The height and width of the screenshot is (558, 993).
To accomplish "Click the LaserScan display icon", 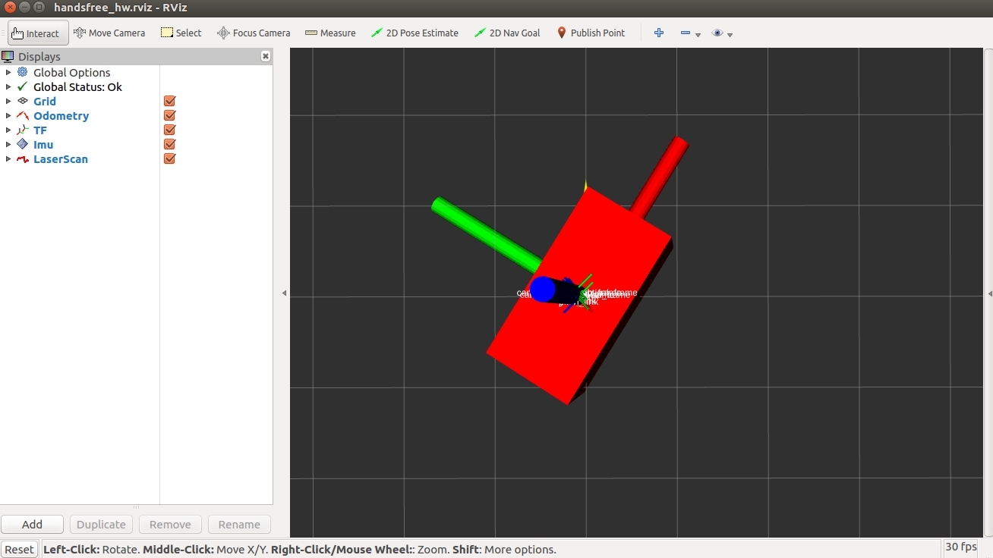I will point(23,158).
